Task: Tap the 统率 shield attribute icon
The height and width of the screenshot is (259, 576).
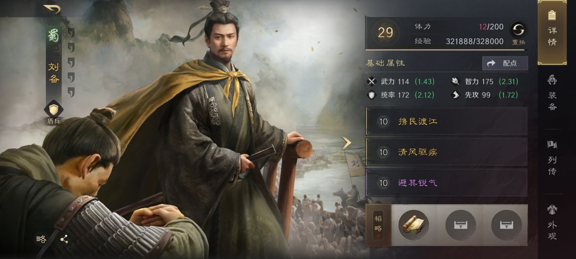Action: 372,95
